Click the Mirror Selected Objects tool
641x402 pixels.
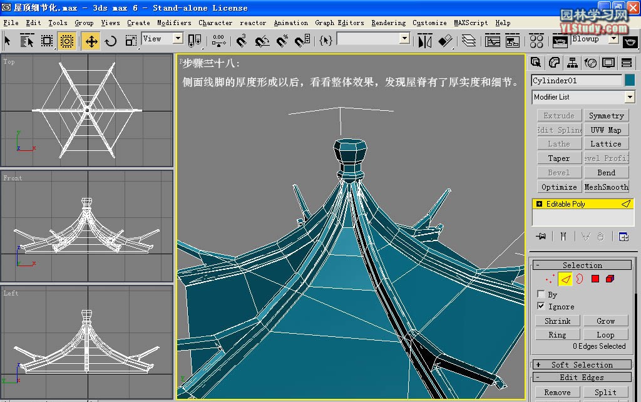[x=424, y=41]
